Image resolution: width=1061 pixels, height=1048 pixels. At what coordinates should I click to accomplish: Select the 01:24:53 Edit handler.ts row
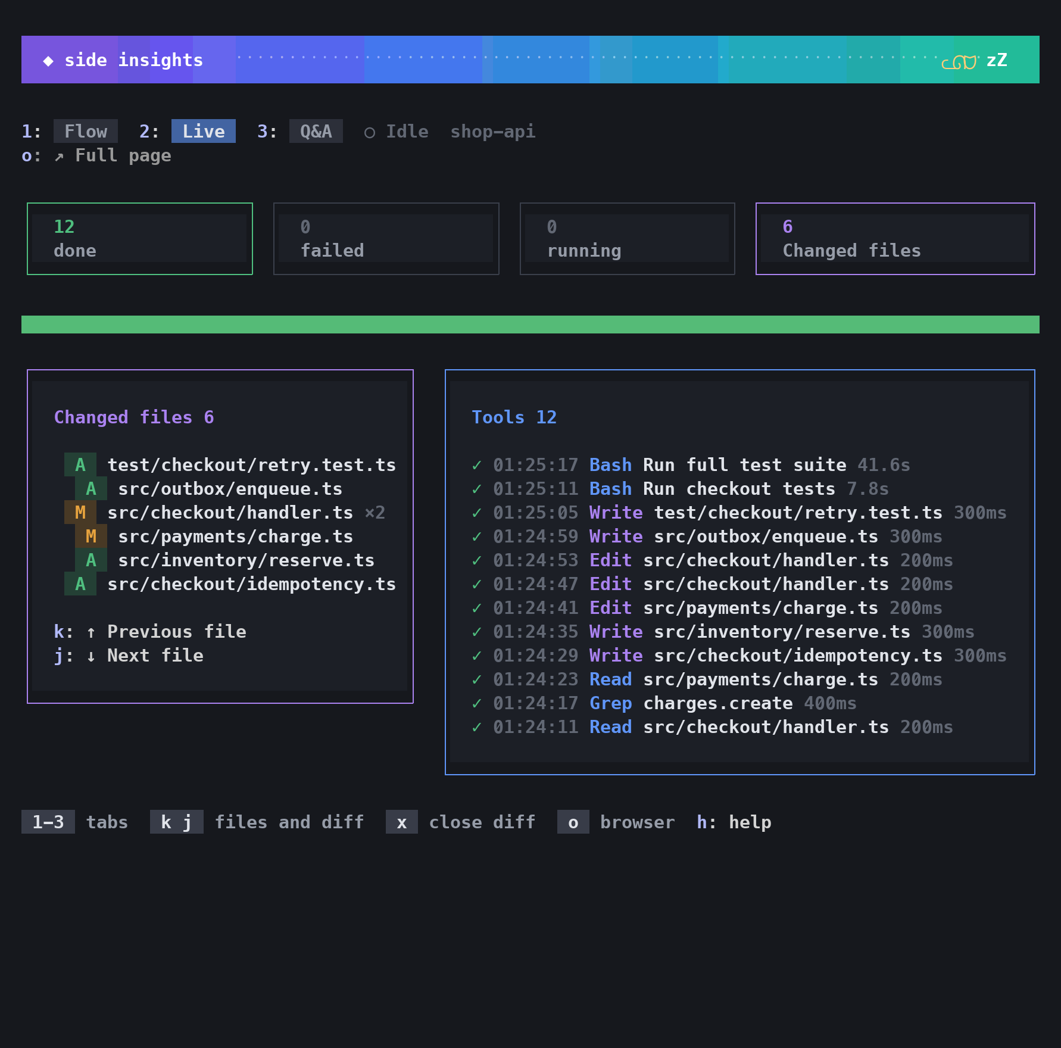(x=713, y=560)
